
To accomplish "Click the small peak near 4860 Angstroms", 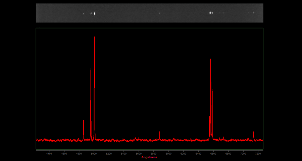I will 84,123.
